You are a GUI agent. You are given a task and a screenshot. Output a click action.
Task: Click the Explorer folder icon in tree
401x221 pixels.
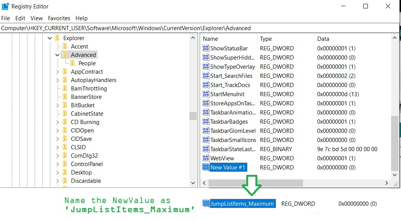tap(58, 38)
